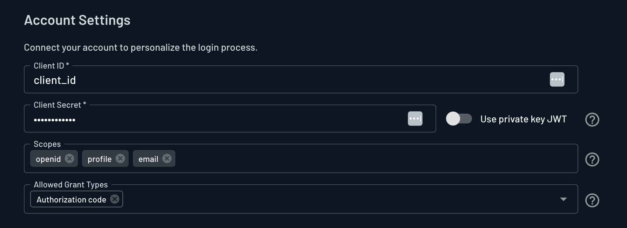The height and width of the screenshot is (228, 627).
Task: Remove the profile scope chip
Action: 120,158
